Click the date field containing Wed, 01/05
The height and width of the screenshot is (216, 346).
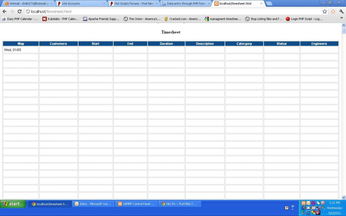point(21,50)
